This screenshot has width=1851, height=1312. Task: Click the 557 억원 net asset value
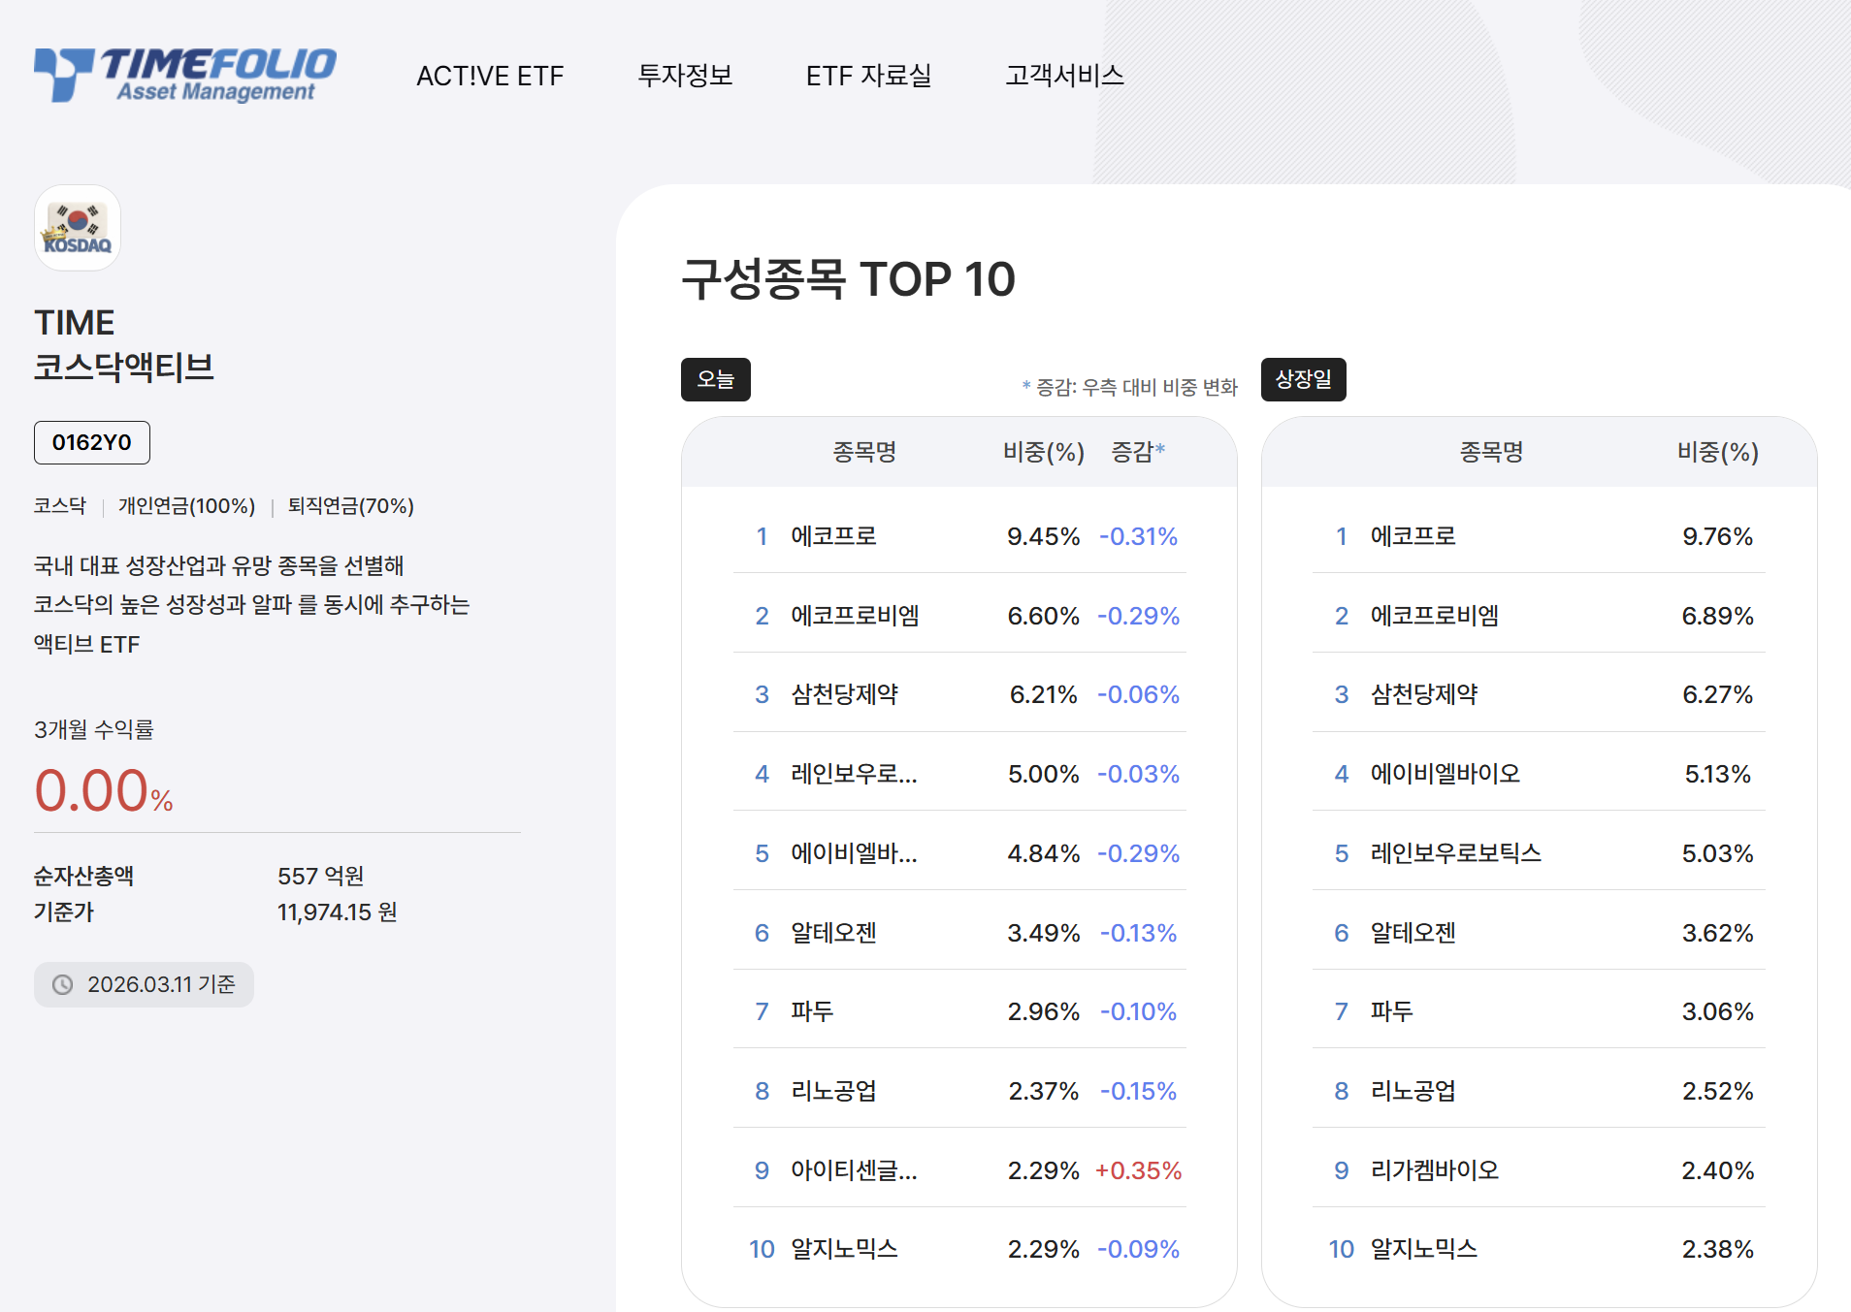321,877
